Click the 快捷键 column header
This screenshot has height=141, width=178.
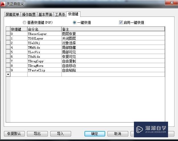tap(19, 29)
